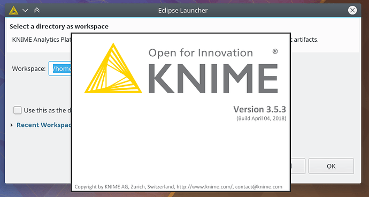Click the 'Select a directory as workspace' heading
The width and height of the screenshot is (369, 197).
click(x=59, y=26)
